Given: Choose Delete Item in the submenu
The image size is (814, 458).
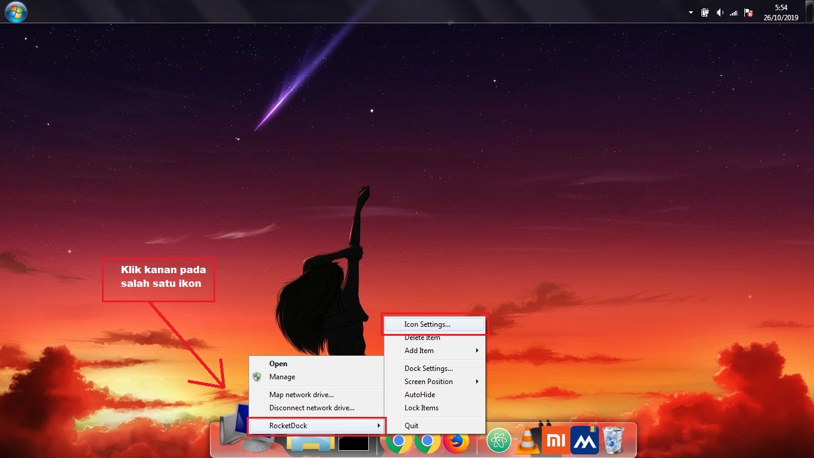Looking at the screenshot, I should (434, 338).
